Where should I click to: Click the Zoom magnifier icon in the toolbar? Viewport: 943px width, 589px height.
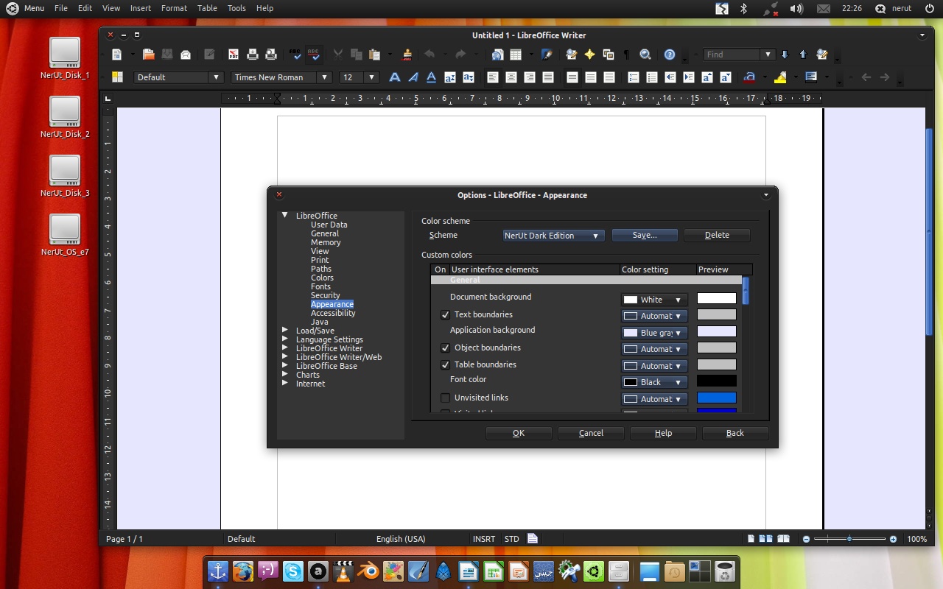[x=645, y=54]
